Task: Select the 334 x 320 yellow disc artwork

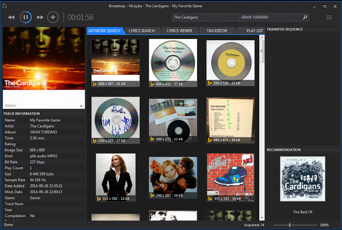Action: click(x=231, y=63)
